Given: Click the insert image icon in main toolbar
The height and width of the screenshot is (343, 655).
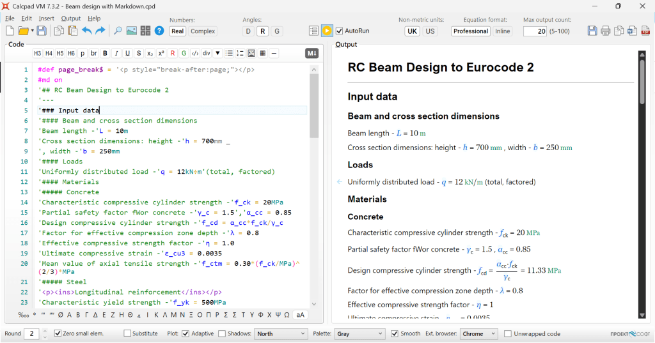Looking at the screenshot, I should (x=132, y=31).
